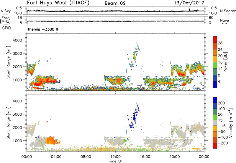Click the 'Beam 09' label
Viewport: 236px width, 163px height.
coord(115,3)
